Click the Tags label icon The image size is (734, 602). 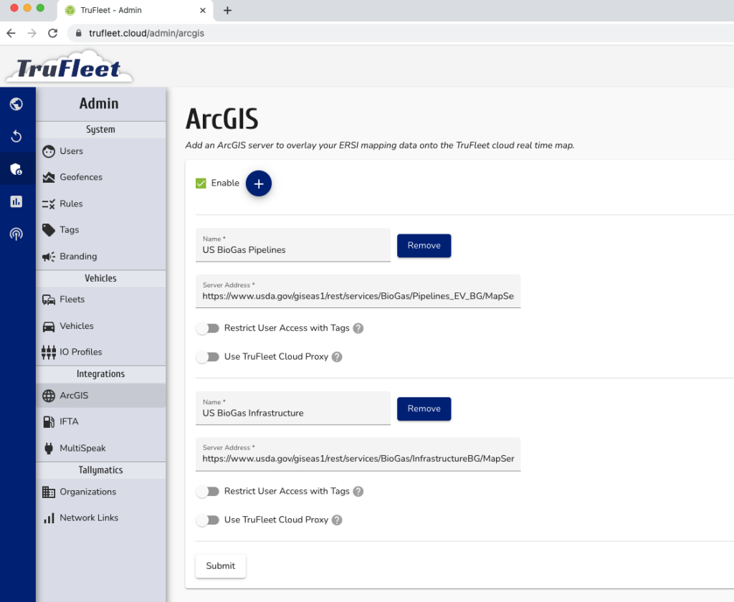pyautogui.click(x=49, y=230)
